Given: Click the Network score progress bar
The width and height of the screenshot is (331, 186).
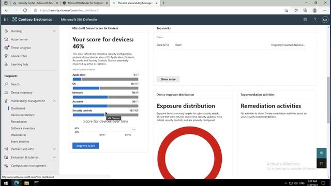Looking at the screenshot, I should 106,97.
